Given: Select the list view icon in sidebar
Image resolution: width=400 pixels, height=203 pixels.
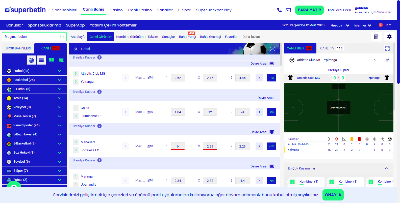Looking at the screenshot, I should click(x=41, y=60).
